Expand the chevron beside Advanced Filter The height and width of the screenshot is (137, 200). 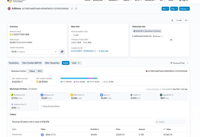click(188, 63)
